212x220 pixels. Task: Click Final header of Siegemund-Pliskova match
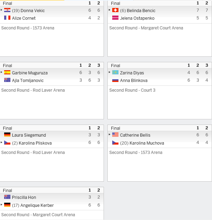point(7,128)
